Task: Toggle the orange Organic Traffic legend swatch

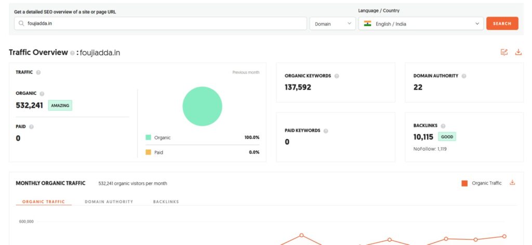Action: click(x=464, y=183)
